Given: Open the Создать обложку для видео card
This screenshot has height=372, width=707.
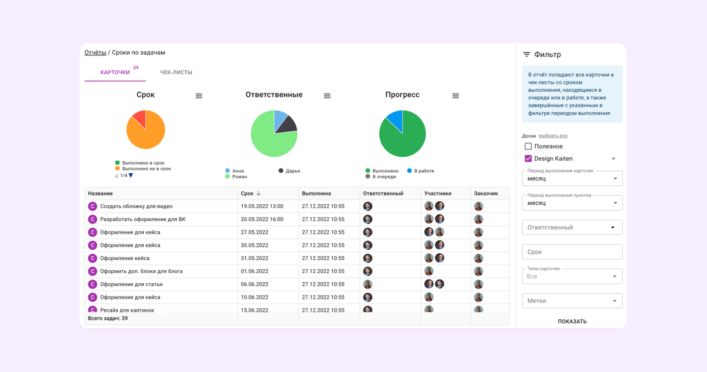Looking at the screenshot, I should [136, 206].
